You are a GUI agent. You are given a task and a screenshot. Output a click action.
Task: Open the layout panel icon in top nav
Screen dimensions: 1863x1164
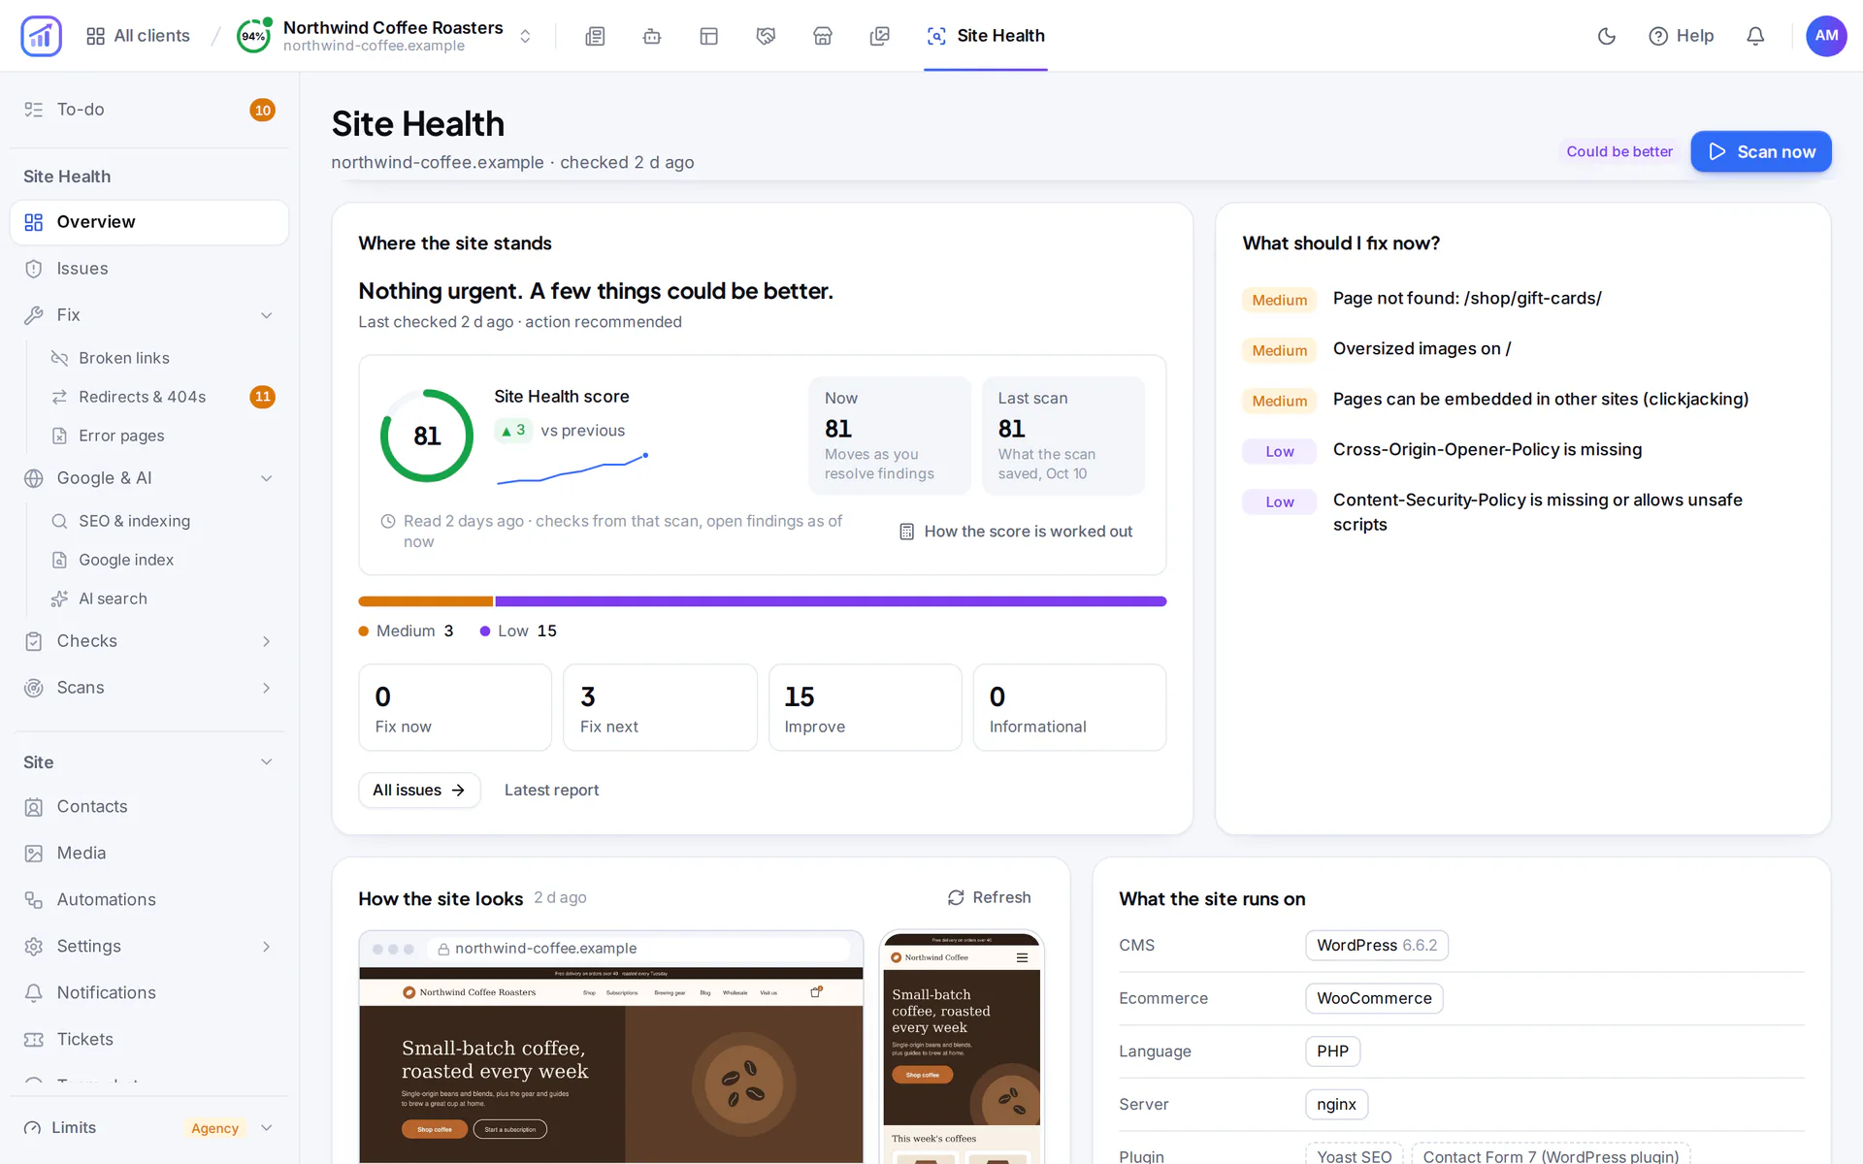[709, 36]
